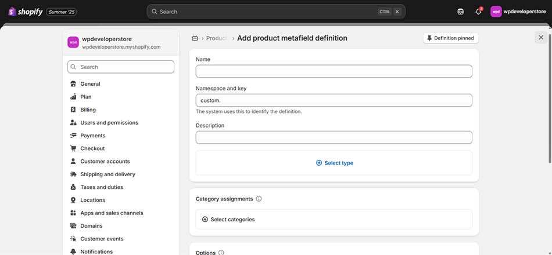Open Notifications settings in sidebar
This screenshot has height=255, width=552.
coord(96,252)
